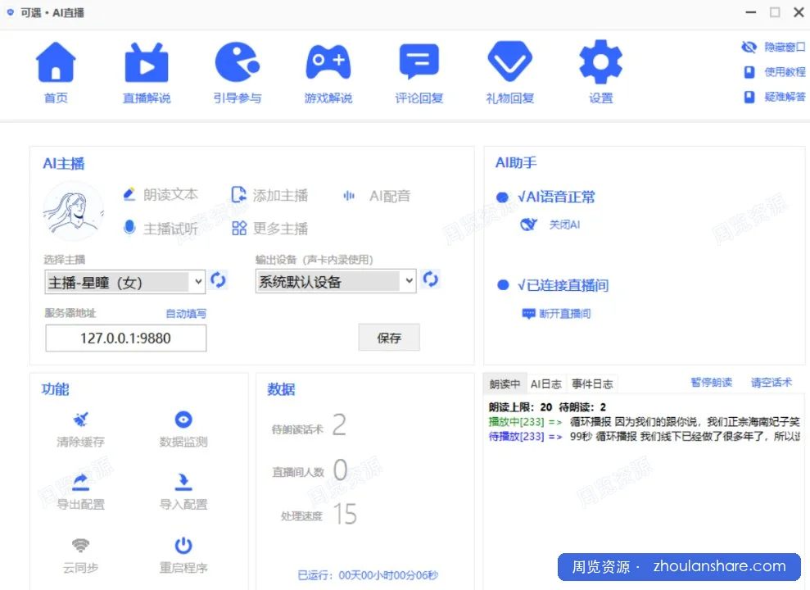Click 断开直播间 disconnect live room
Screen dimensions: 810x590
point(564,314)
